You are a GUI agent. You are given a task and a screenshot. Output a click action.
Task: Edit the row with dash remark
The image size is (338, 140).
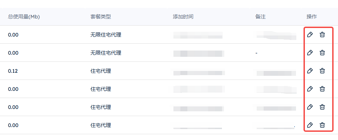310,53
